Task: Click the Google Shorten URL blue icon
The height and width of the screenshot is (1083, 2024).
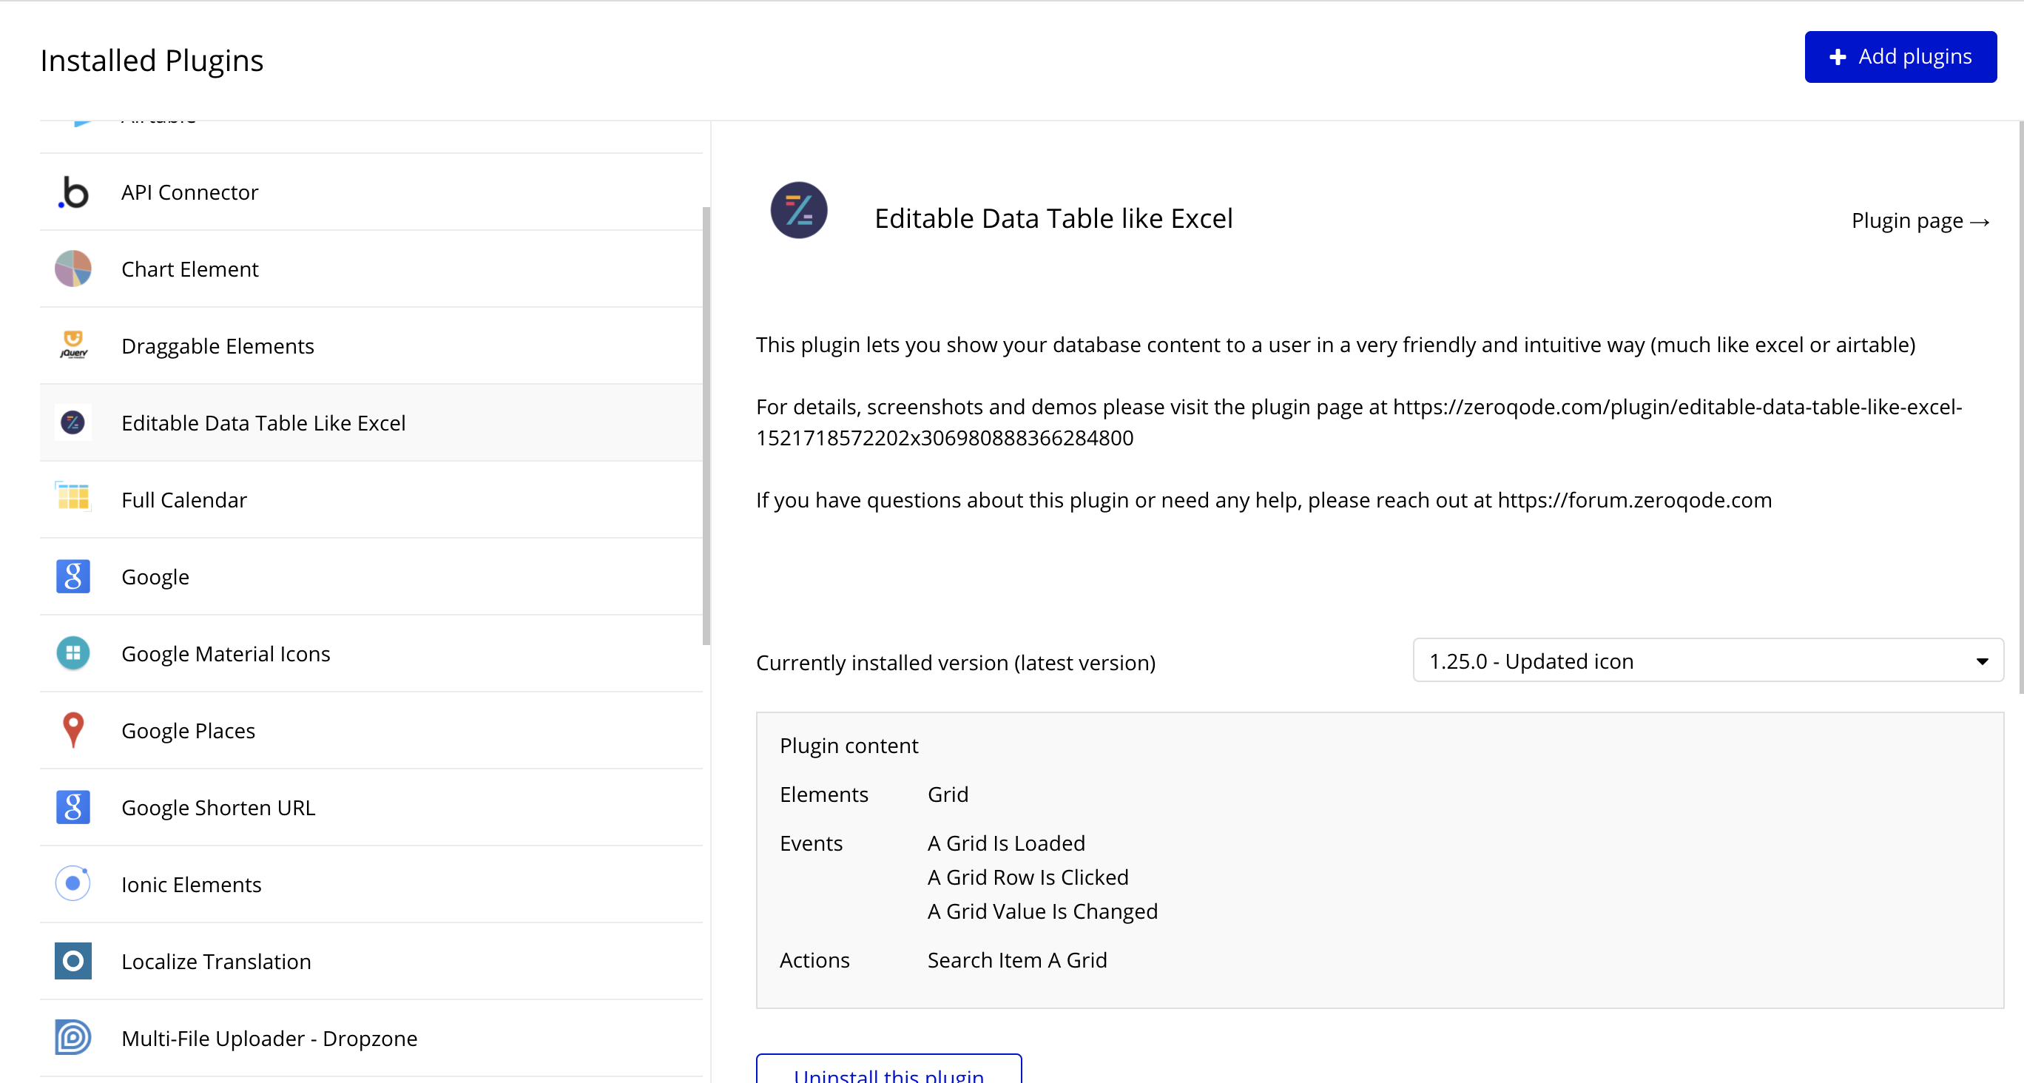Action: coord(73,807)
